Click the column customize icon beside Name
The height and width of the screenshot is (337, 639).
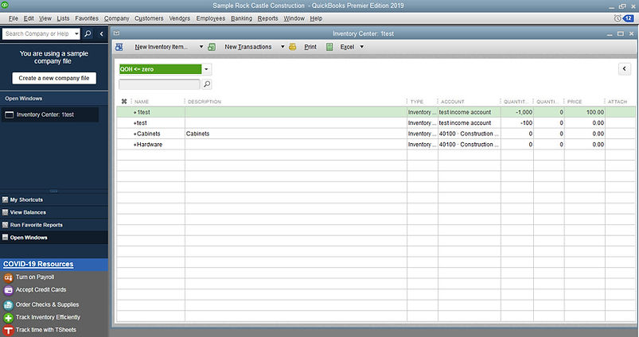[124, 102]
